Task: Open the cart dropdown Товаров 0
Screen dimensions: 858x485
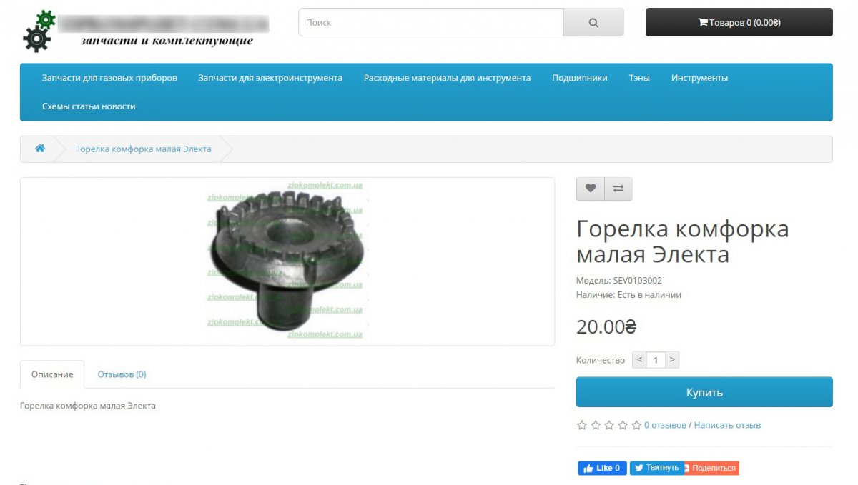Action: 739,22
